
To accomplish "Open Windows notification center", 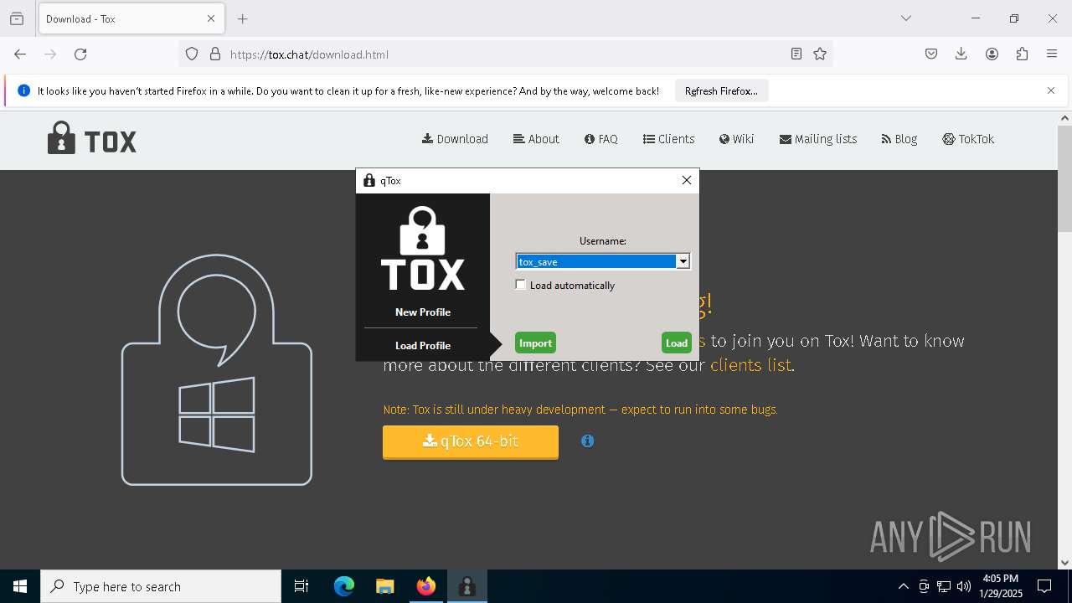I will tap(1044, 586).
